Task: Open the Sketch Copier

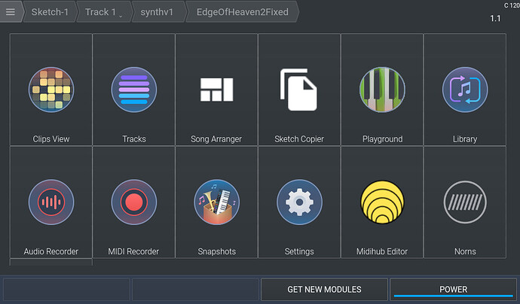Action: click(x=299, y=90)
